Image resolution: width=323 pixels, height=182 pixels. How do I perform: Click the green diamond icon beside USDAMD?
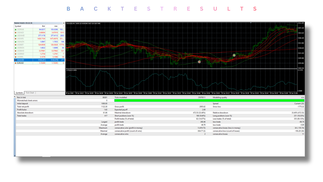16,35
